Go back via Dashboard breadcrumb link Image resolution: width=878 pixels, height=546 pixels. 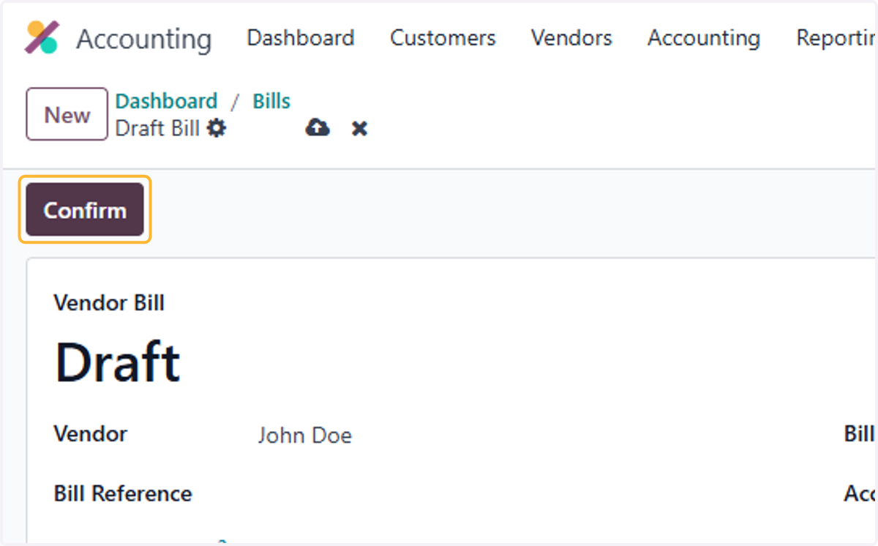[166, 101]
